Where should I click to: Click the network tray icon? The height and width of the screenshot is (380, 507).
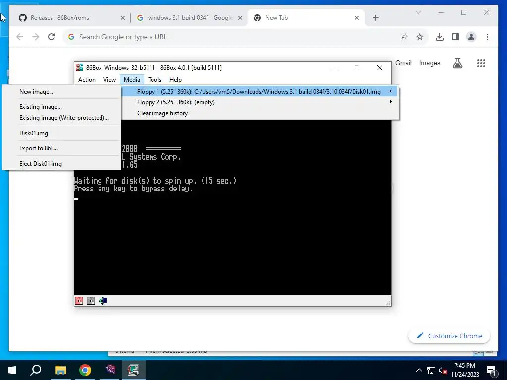coord(431,370)
